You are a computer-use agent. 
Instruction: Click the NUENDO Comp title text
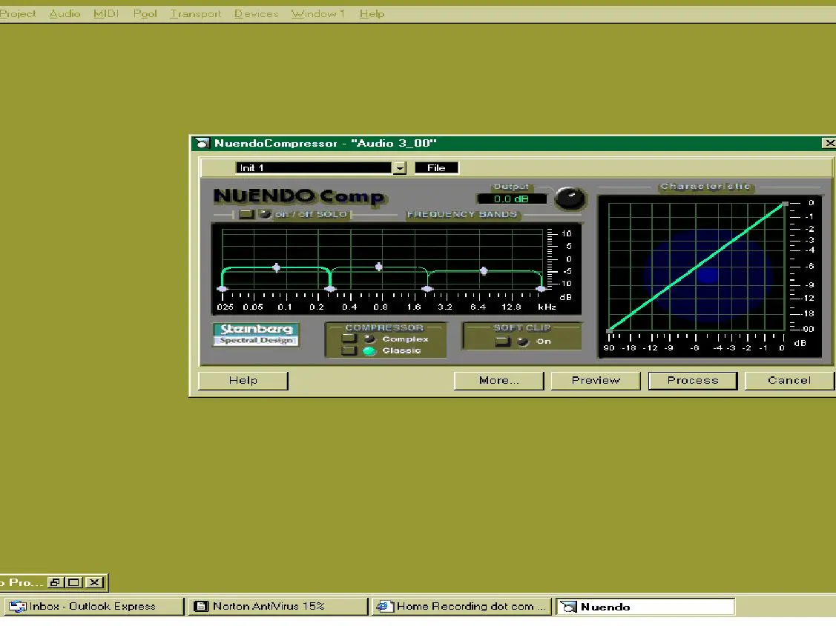(298, 196)
